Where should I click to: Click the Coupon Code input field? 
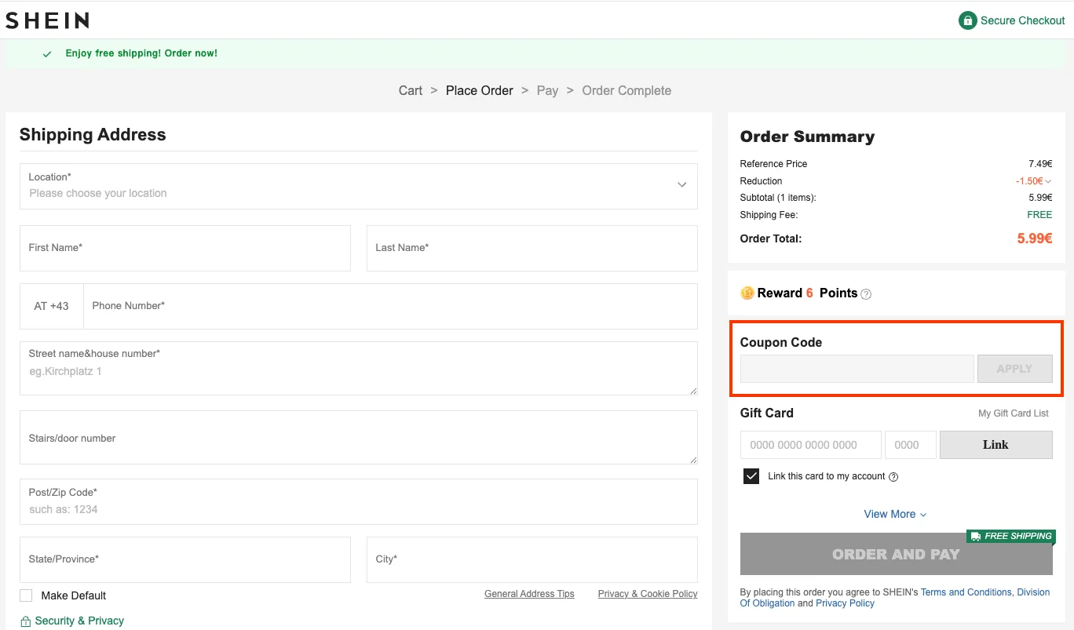tap(857, 369)
